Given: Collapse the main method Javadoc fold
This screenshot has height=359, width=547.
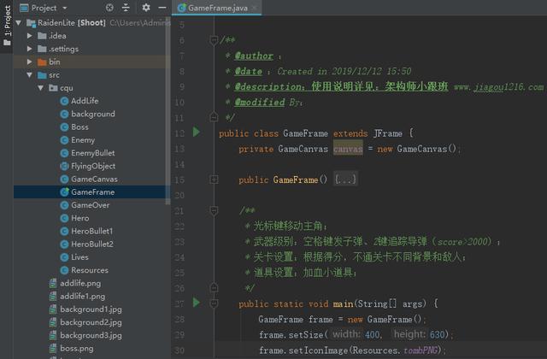Looking at the screenshot, I should (x=214, y=210).
